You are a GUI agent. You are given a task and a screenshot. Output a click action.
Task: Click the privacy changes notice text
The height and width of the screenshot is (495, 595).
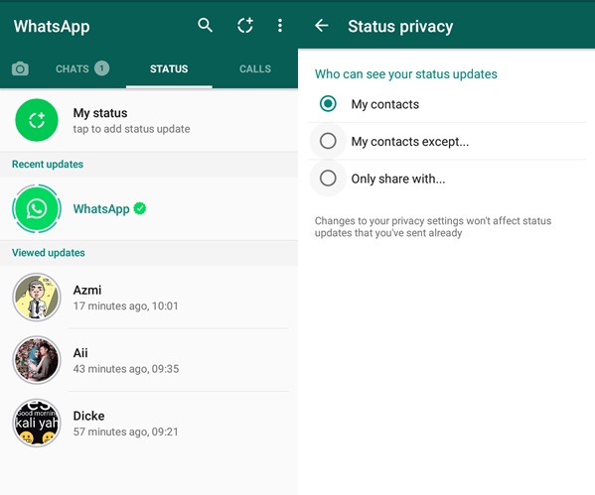pos(433,226)
